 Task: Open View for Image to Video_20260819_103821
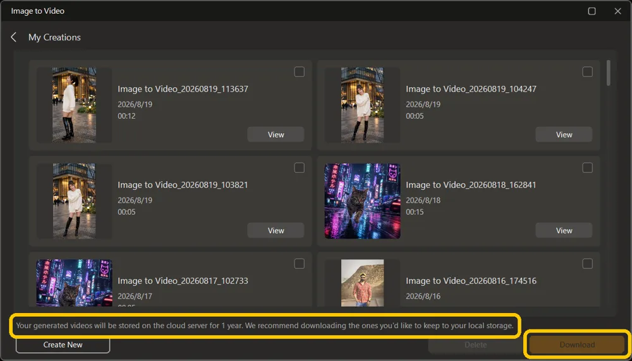point(276,230)
